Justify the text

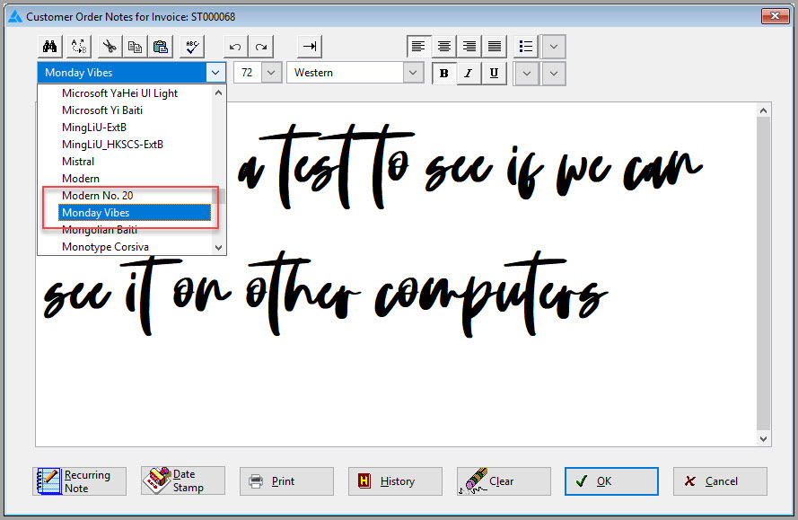click(x=495, y=47)
